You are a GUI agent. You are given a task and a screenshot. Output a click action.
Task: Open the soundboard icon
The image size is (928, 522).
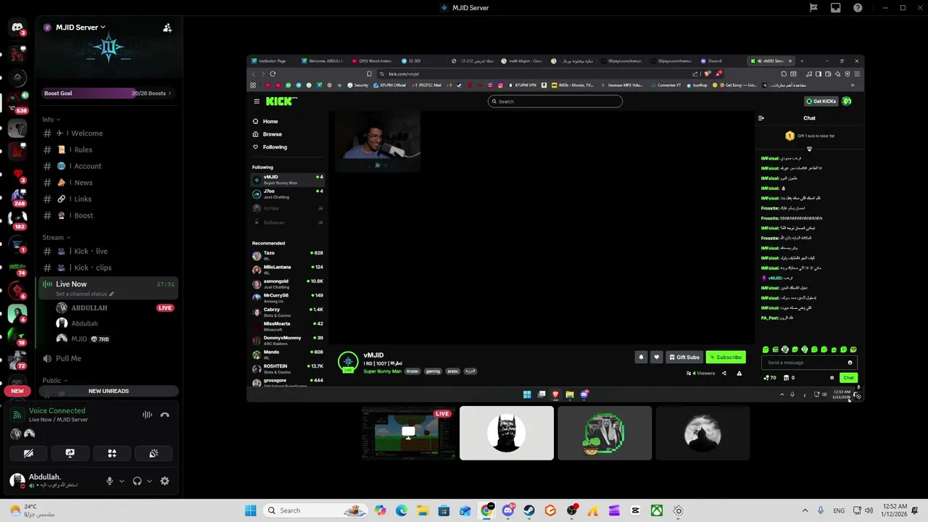[x=154, y=453]
